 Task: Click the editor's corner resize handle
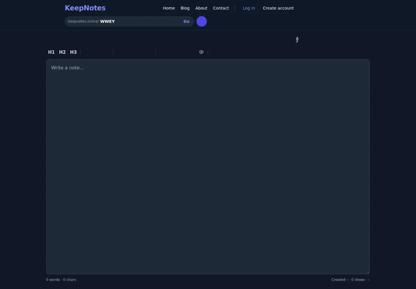click(x=368, y=272)
